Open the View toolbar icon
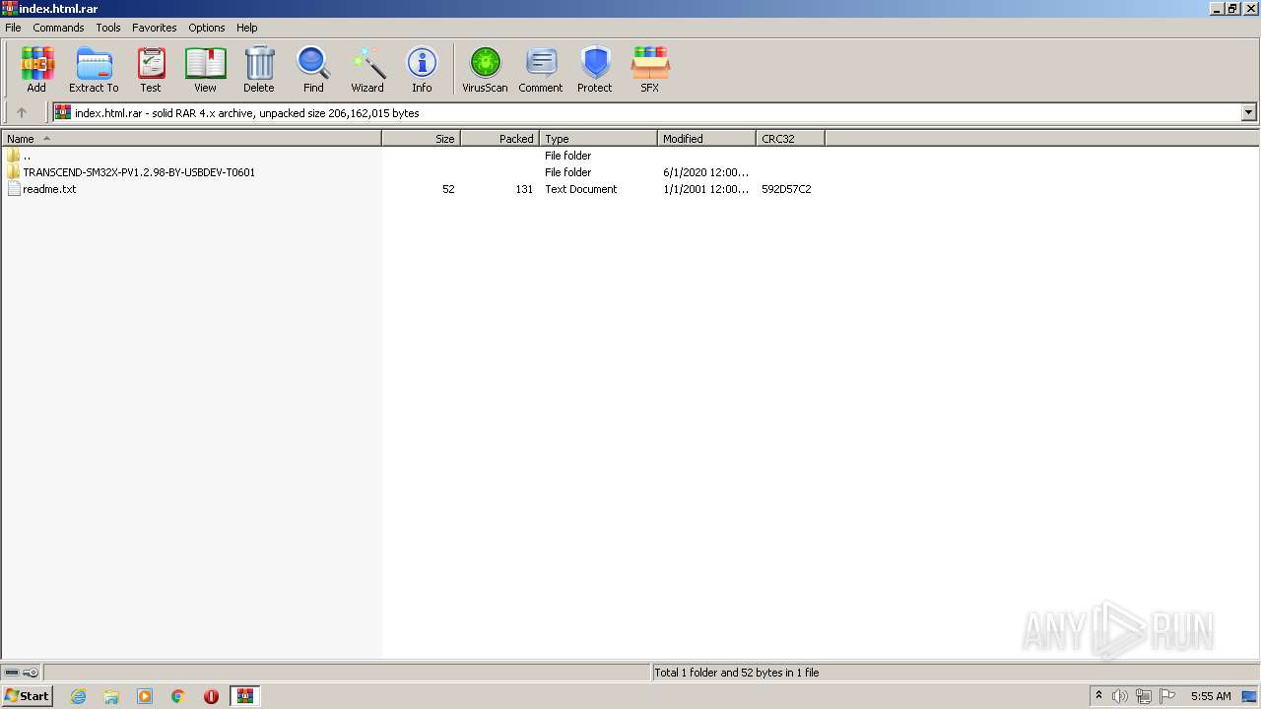 205,70
